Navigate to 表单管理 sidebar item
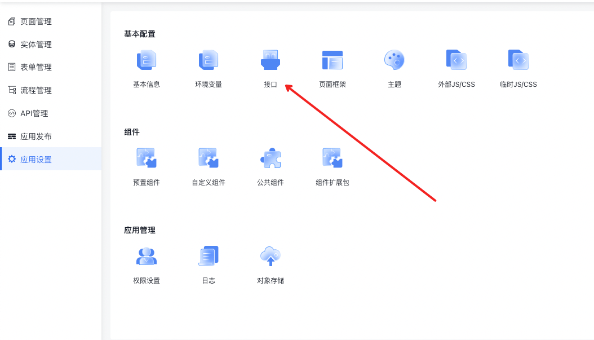594x340 pixels. pos(36,67)
